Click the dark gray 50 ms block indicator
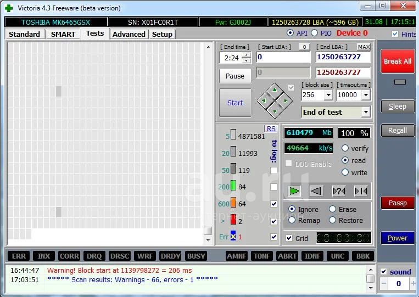 pyautogui.click(x=233, y=169)
